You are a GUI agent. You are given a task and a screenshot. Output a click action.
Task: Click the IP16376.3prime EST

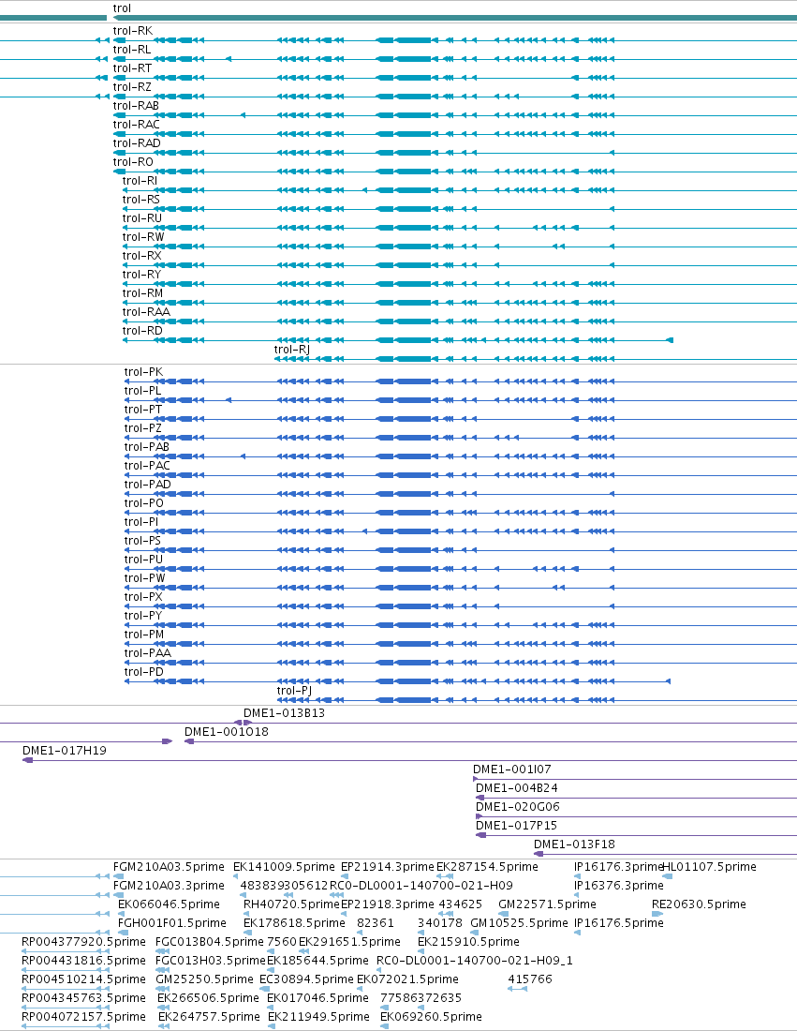pyautogui.click(x=619, y=885)
